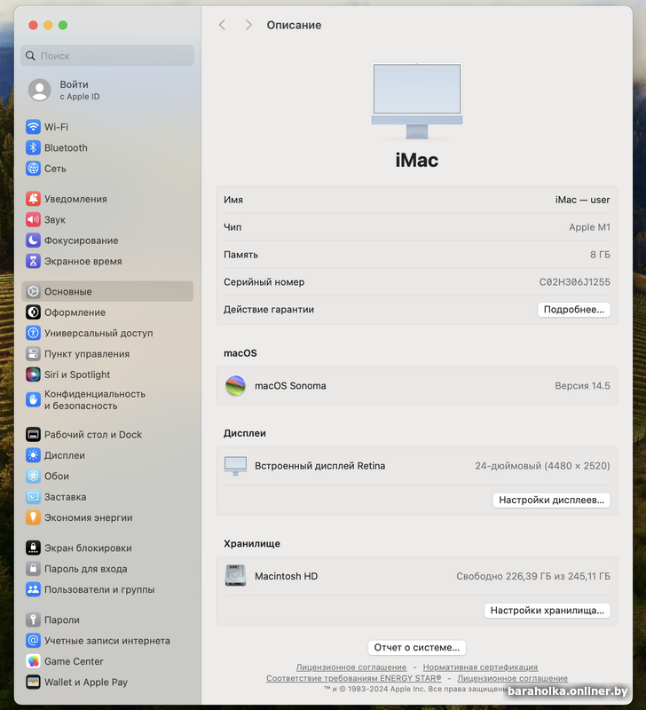Select the Звук speaker icon

click(x=33, y=219)
